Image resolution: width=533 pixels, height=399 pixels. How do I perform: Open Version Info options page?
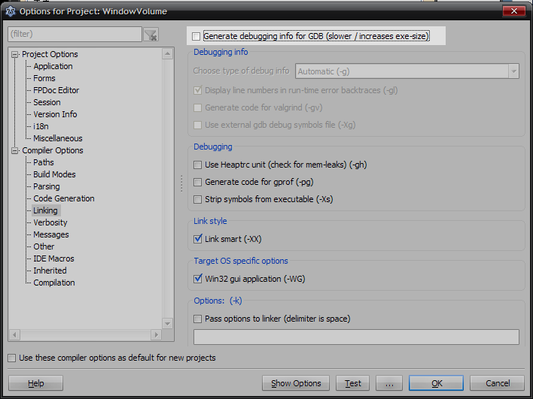click(x=55, y=114)
